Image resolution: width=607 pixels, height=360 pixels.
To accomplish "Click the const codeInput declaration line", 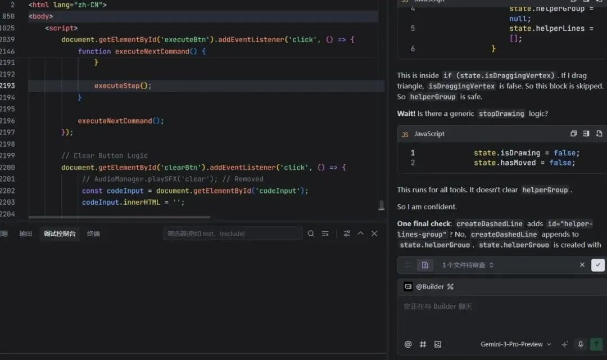I will [x=195, y=191].
